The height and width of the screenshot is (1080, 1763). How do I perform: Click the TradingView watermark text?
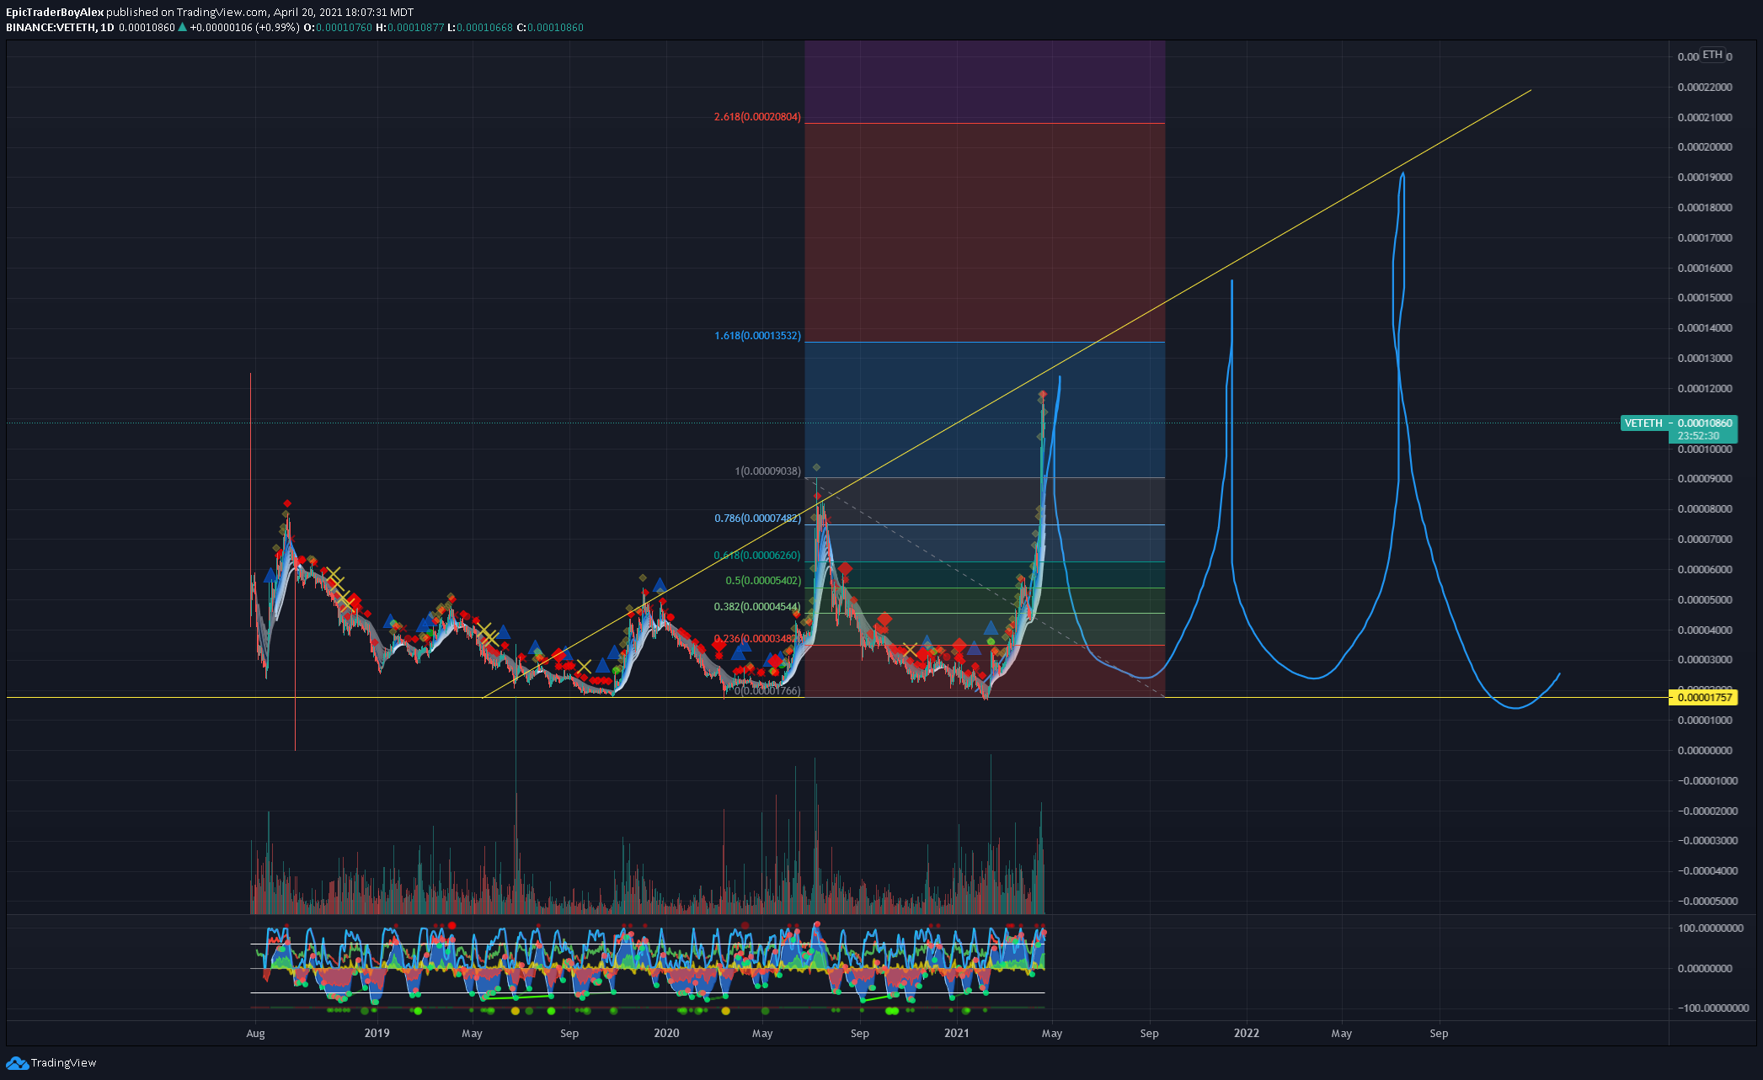[64, 1063]
